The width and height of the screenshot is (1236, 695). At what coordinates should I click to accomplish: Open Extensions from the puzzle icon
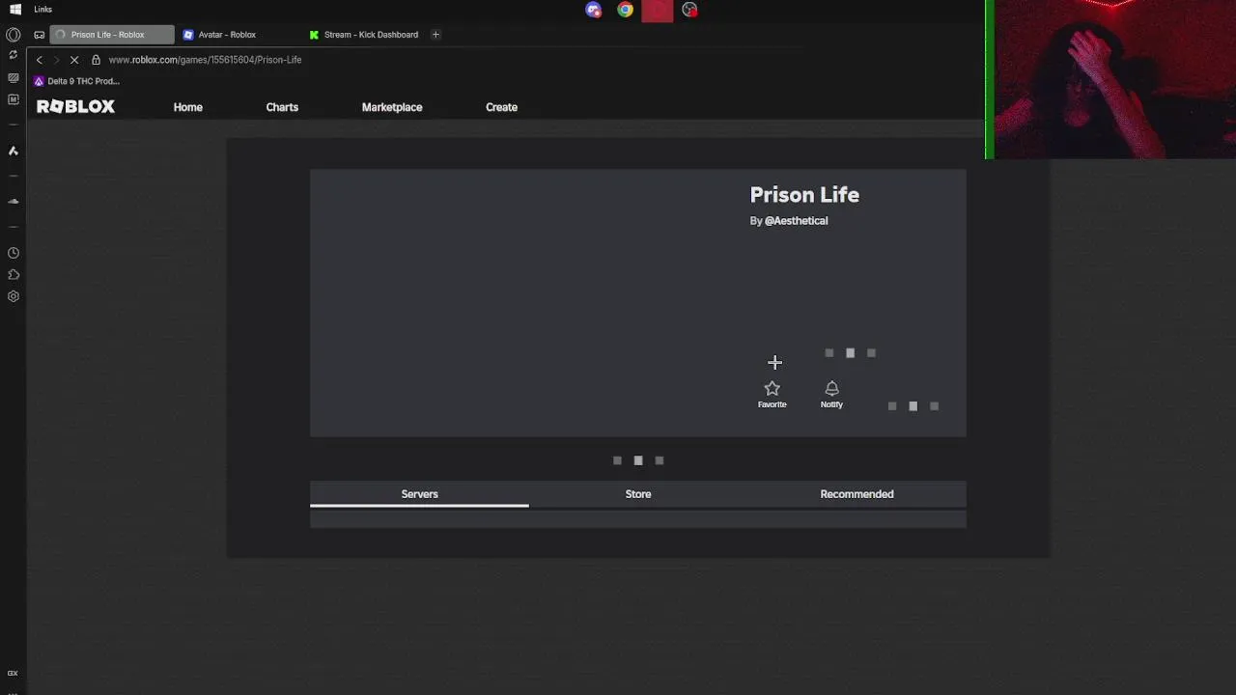coord(14,275)
